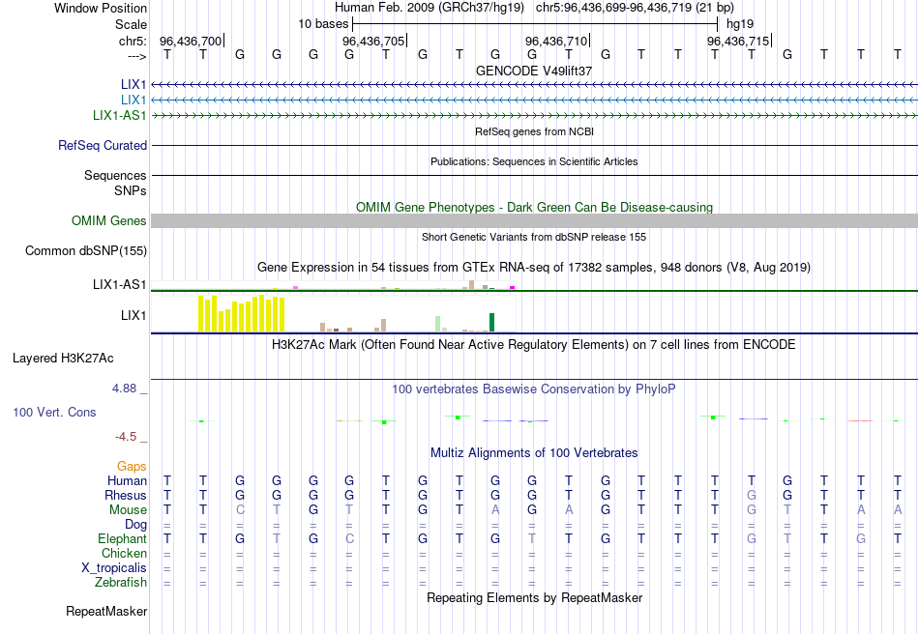Click the Chicken alignment row label
The image size is (919, 634).
pyautogui.click(x=124, y=553)
